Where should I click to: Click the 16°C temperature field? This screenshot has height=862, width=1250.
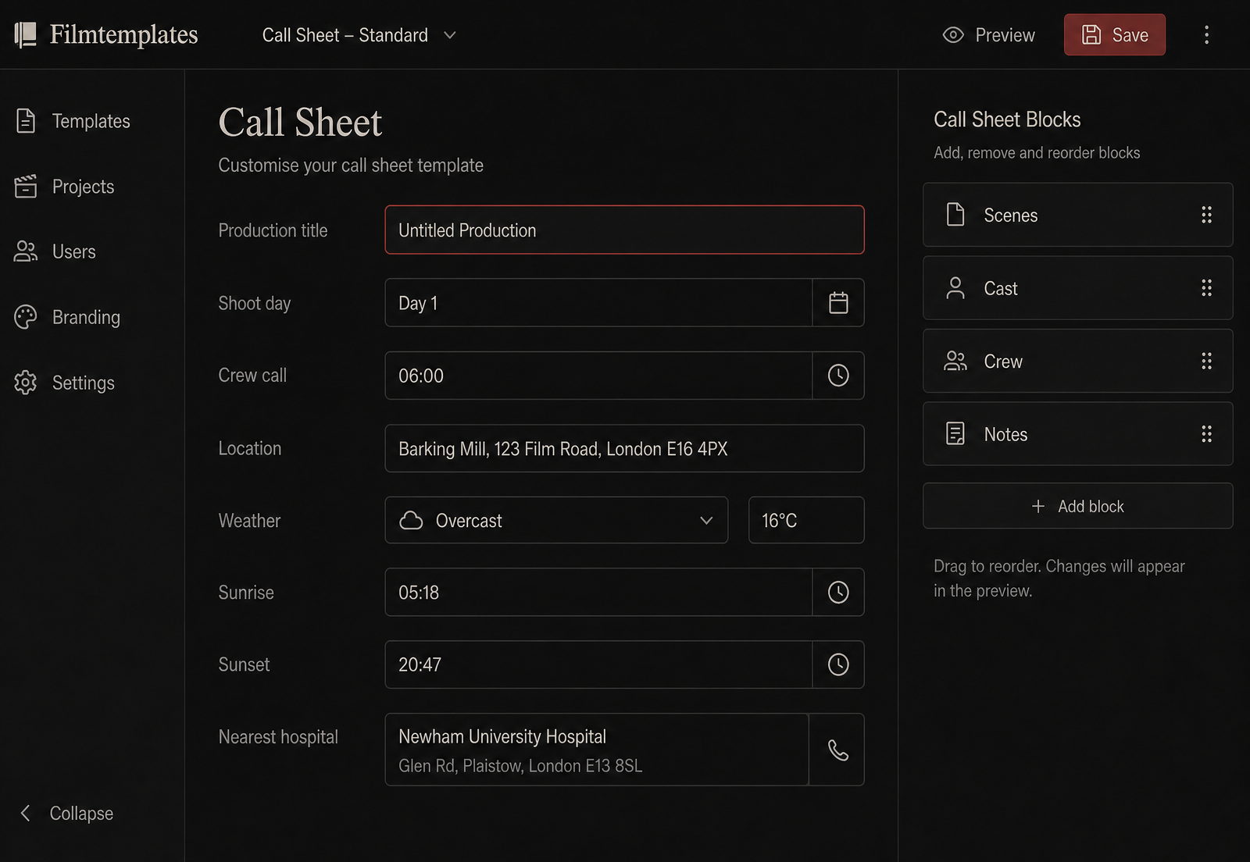[x=806, y=520]
